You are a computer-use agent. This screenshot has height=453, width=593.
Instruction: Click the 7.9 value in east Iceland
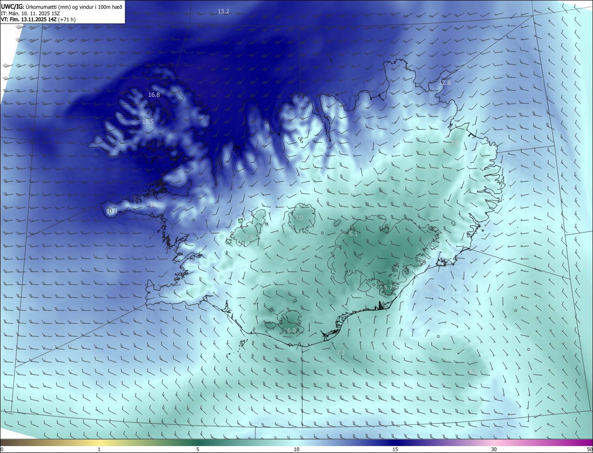point(454,143)
